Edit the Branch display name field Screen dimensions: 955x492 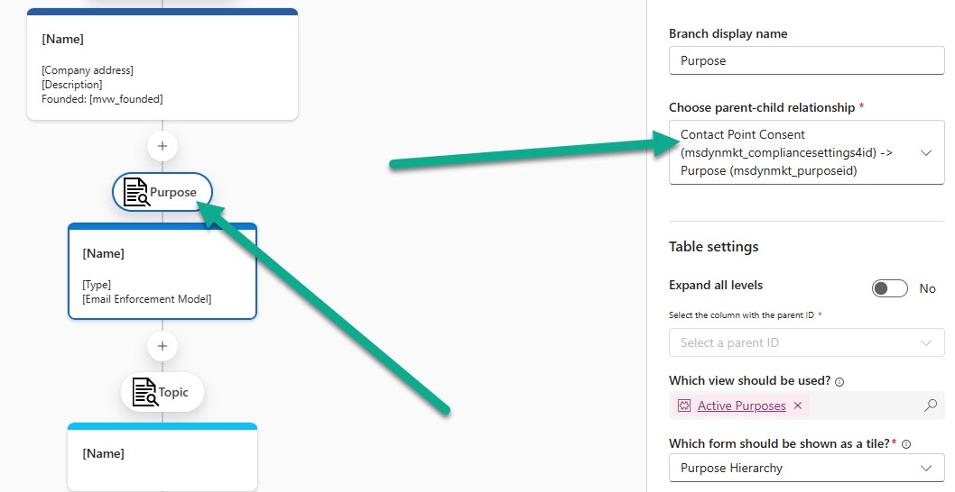pyautogui.click(x=806, y=60)
